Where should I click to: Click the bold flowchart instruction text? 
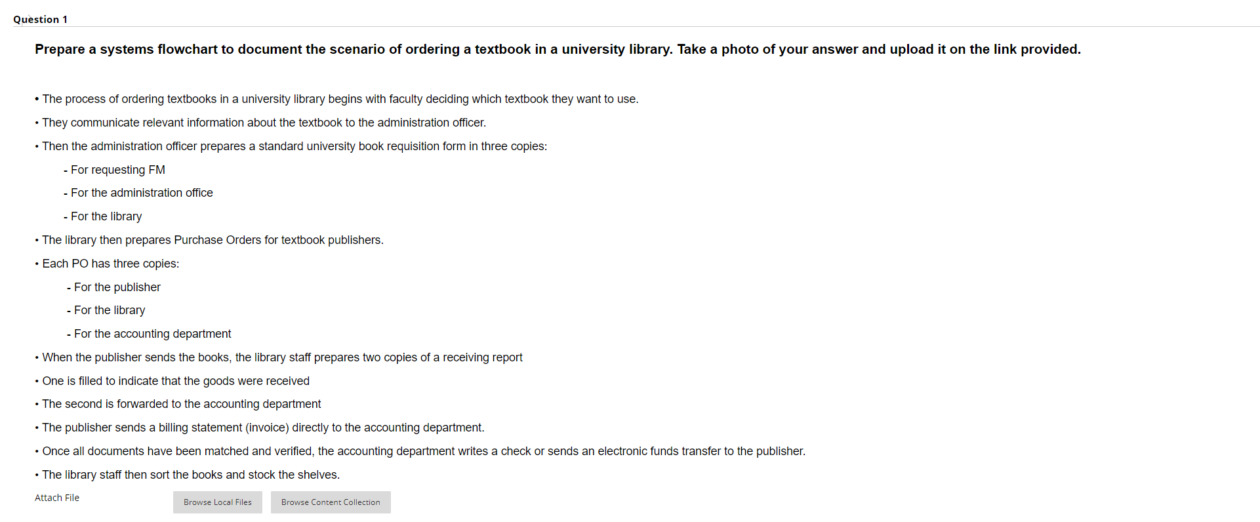(558, 49)
